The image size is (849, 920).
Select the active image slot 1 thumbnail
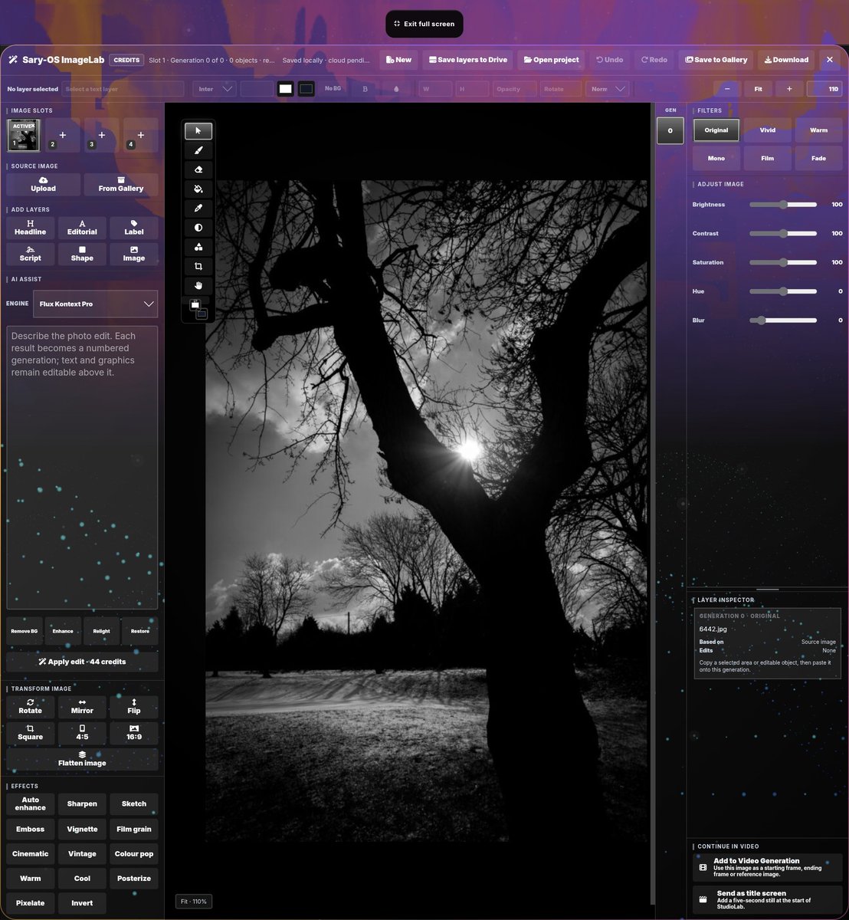pyautogui.click(x=24, y=135)
